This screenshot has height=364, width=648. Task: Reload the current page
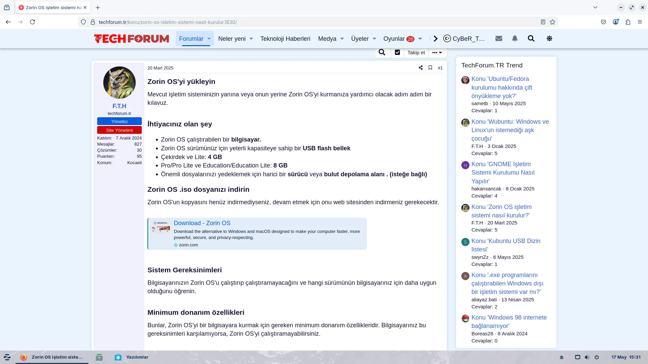(x=32, y=22)
